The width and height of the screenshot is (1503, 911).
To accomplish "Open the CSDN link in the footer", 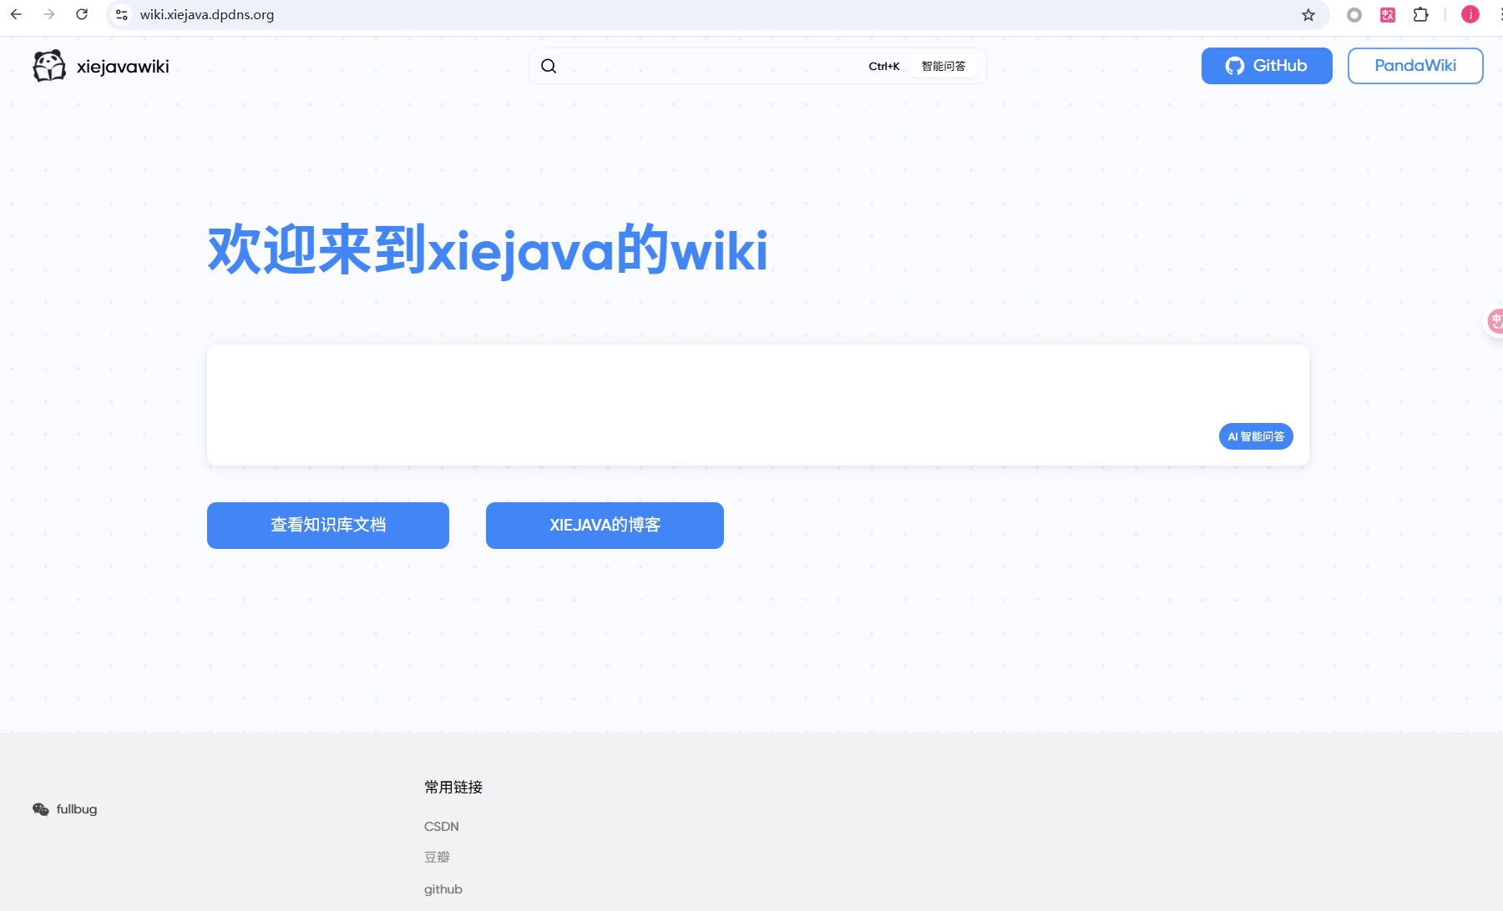I will click(x=441, y=826).
